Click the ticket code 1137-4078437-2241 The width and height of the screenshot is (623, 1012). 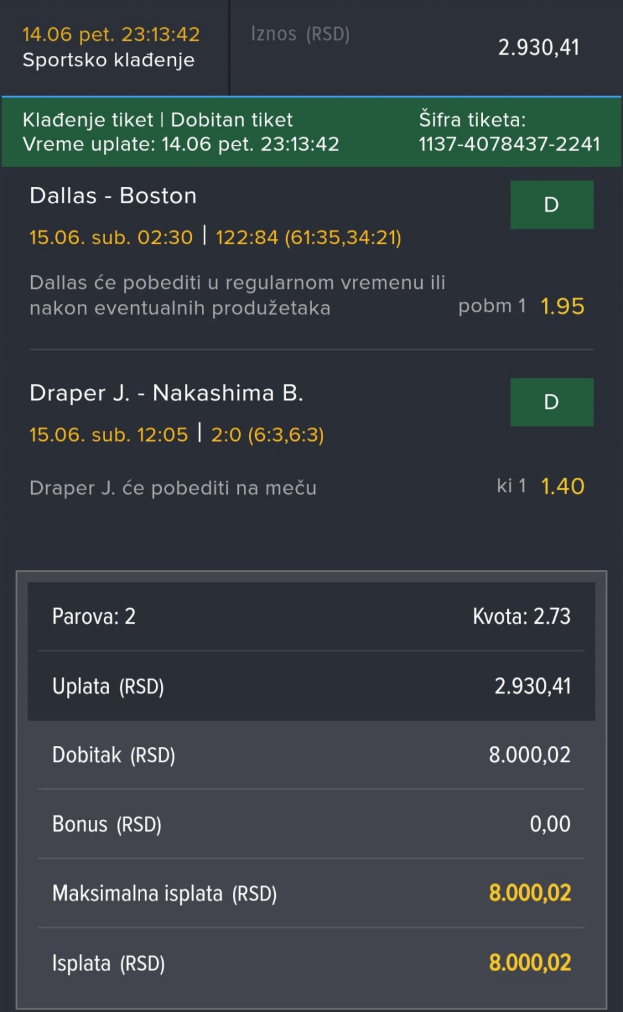(x=509, y=144)
